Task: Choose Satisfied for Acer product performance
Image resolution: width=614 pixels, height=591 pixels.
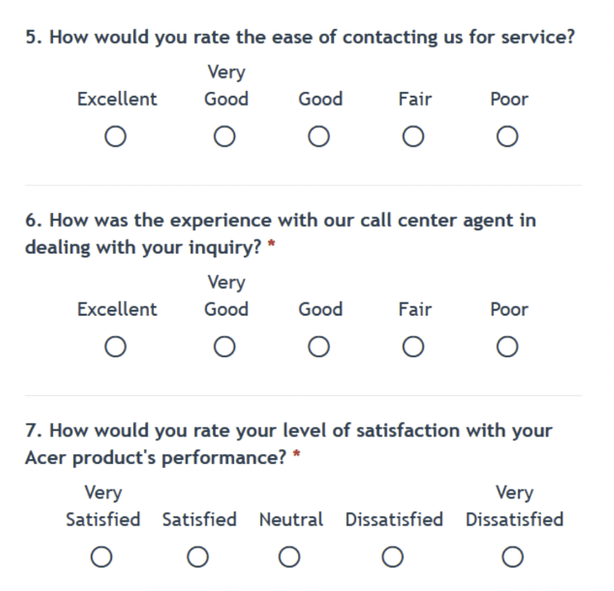Action: (198, 557)
